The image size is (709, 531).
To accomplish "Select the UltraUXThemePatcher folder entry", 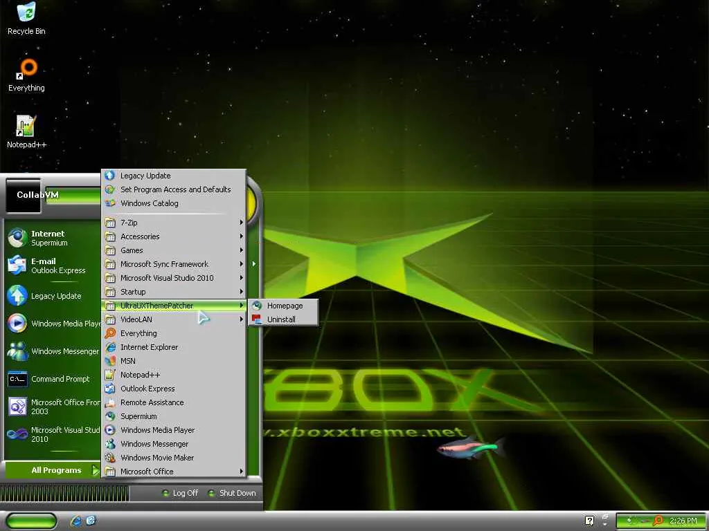I will pos(174,306).
